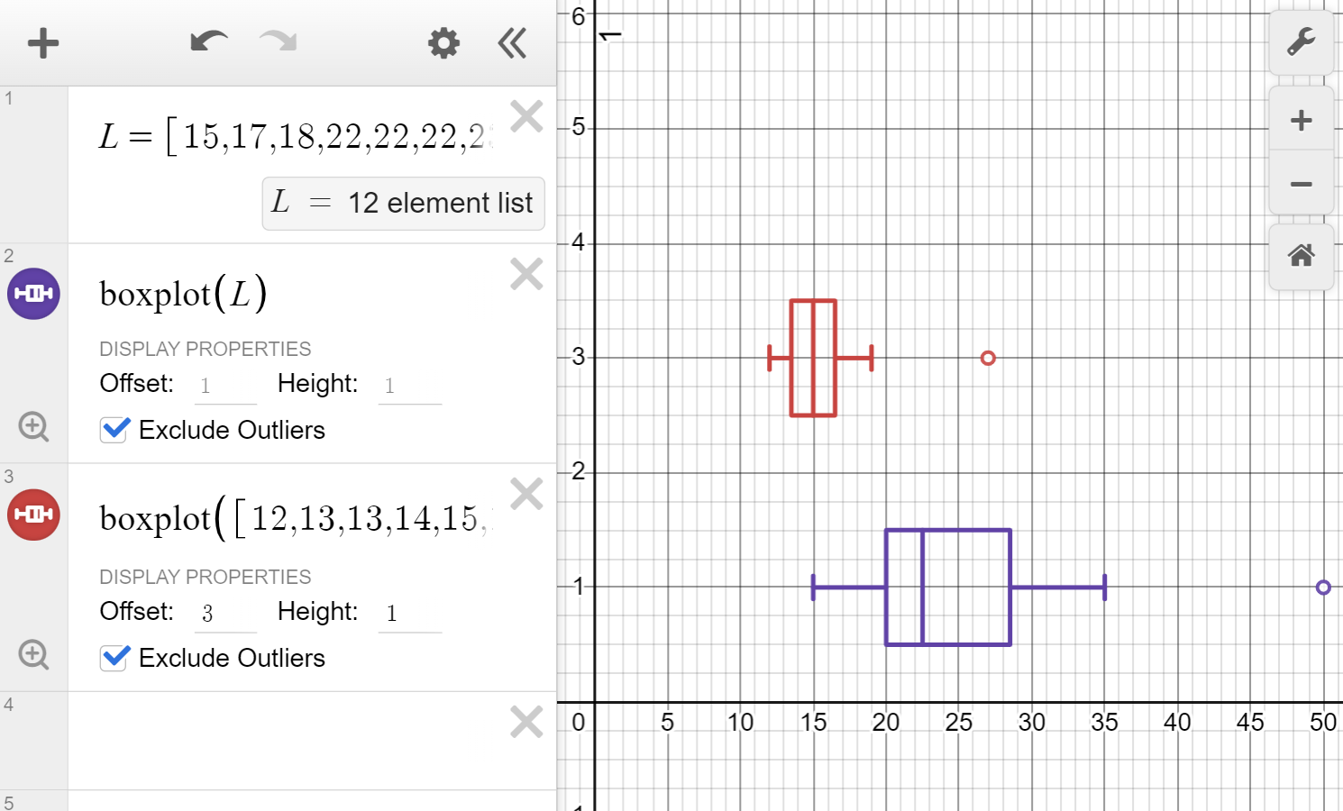The height and width of the screenshot is (811, 1343).
Task: Toggle Exclude Outliers for the purple boxplot
Action: click(114, 430)
